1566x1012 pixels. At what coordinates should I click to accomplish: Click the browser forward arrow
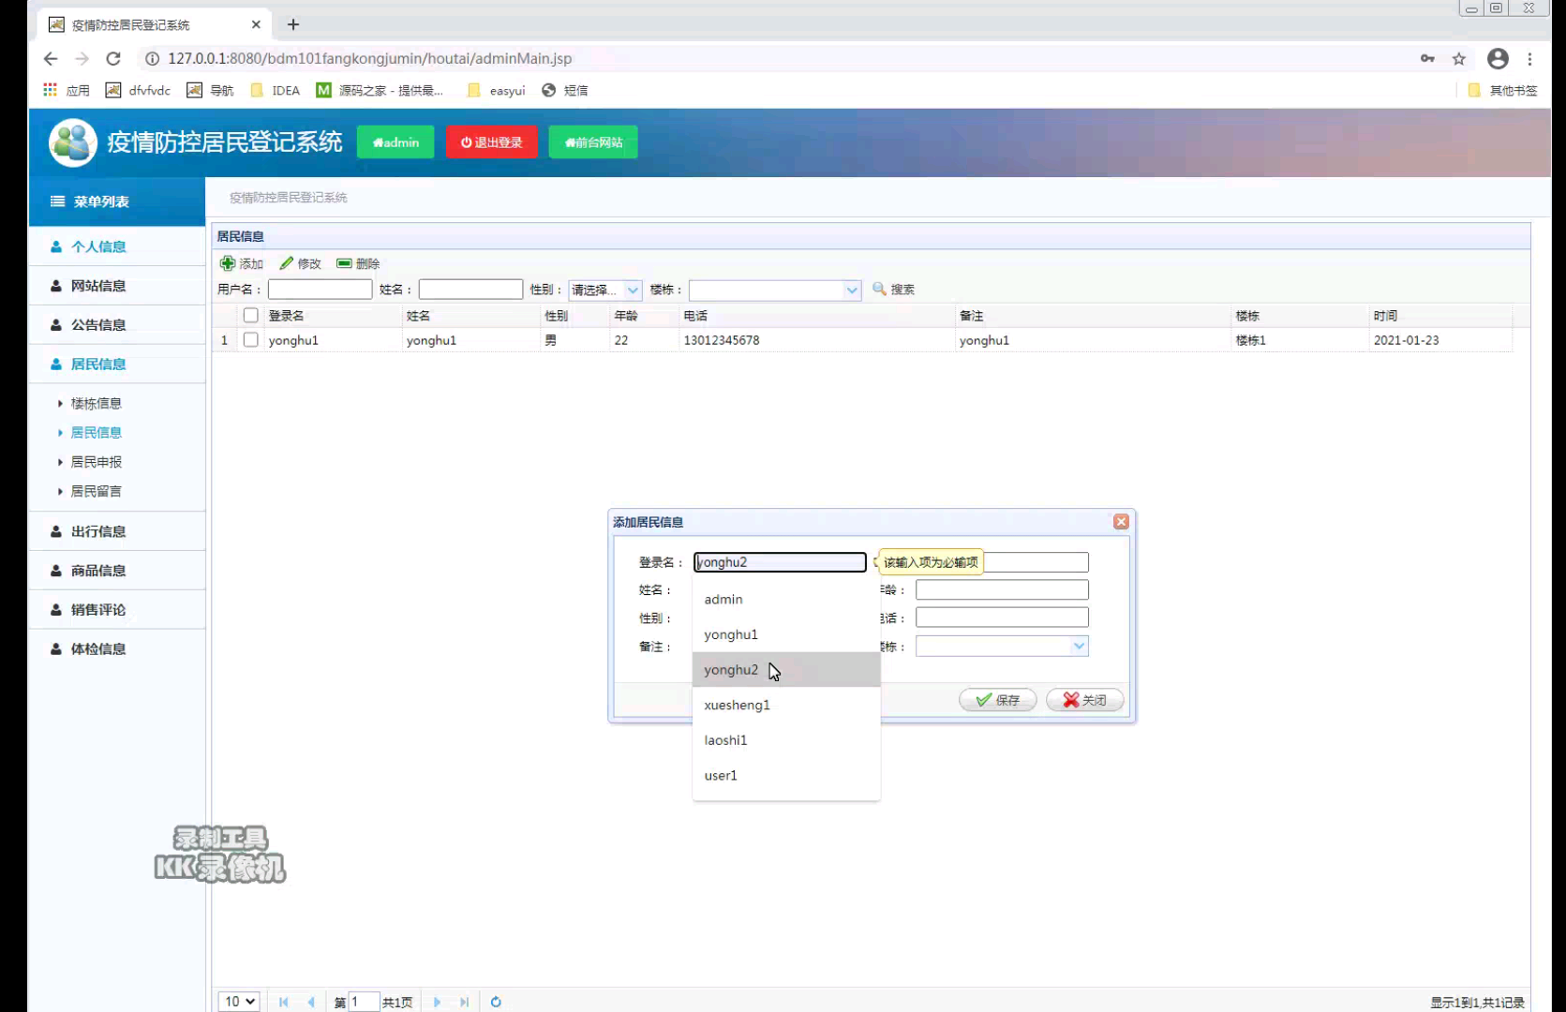(x=82, y=58)
